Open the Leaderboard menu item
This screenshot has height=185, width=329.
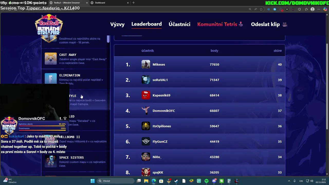[x=147, y=24]
